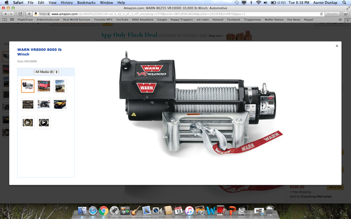This screenshot has height=219, width=351.
Task: Click the Finder icon in the Dock
Action: pyautogui.click(x=83, y=210)
